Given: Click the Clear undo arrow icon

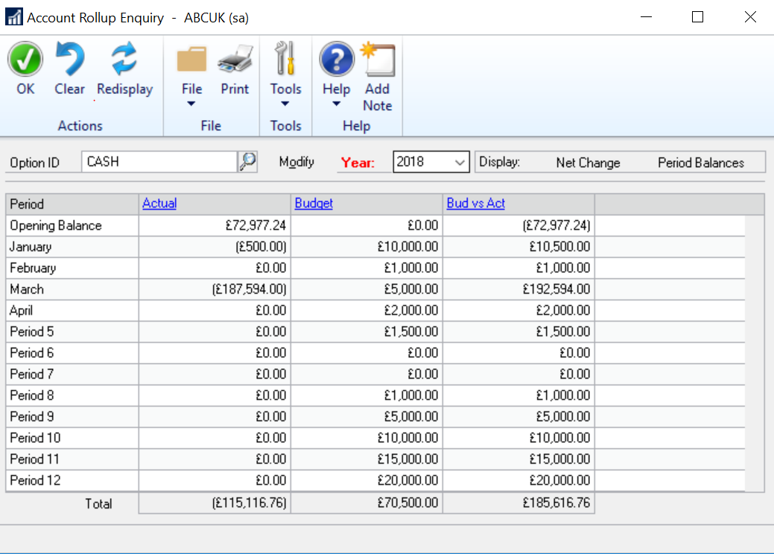Looking at the screenshot, I should [x=69, y=60].
